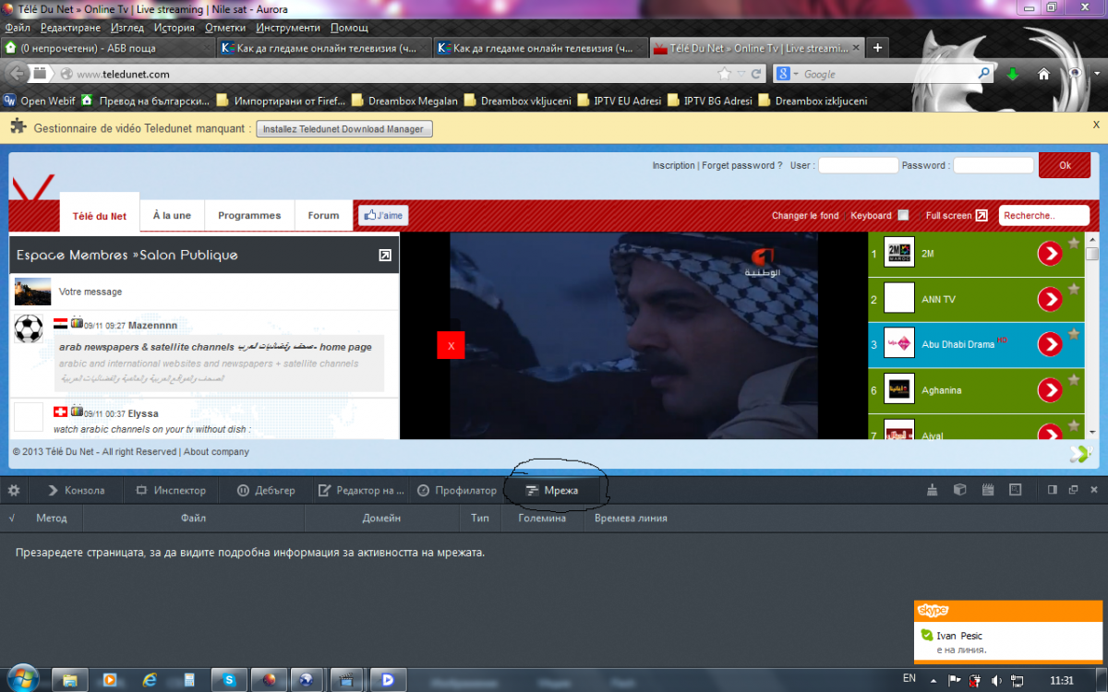Open the Отметки menu
1108x692 pixels.
tap(225, 28)
